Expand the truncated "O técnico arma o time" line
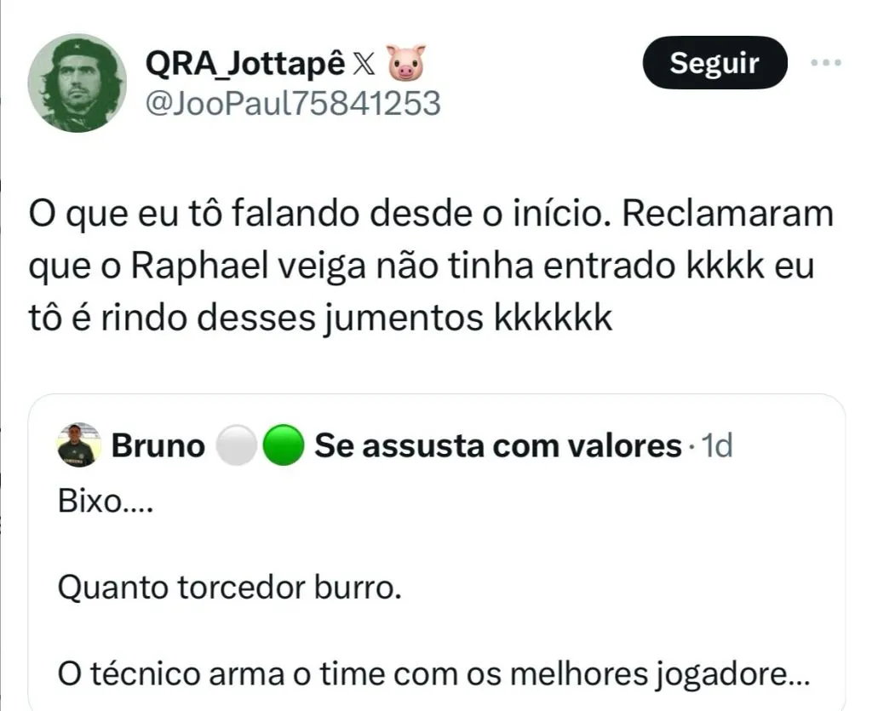The width and height of the screenshot is (872, 711). coord(433,675)
